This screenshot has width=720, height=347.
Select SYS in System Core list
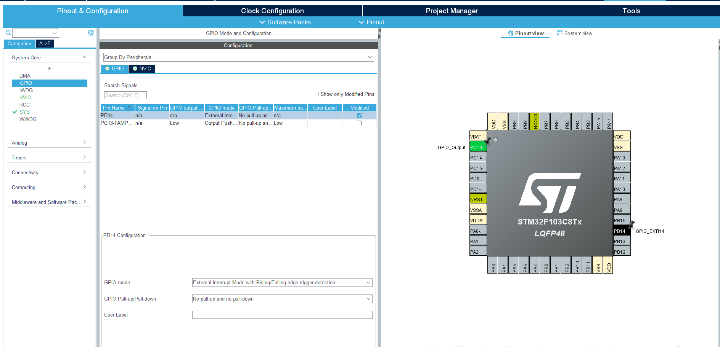point(24,112)
